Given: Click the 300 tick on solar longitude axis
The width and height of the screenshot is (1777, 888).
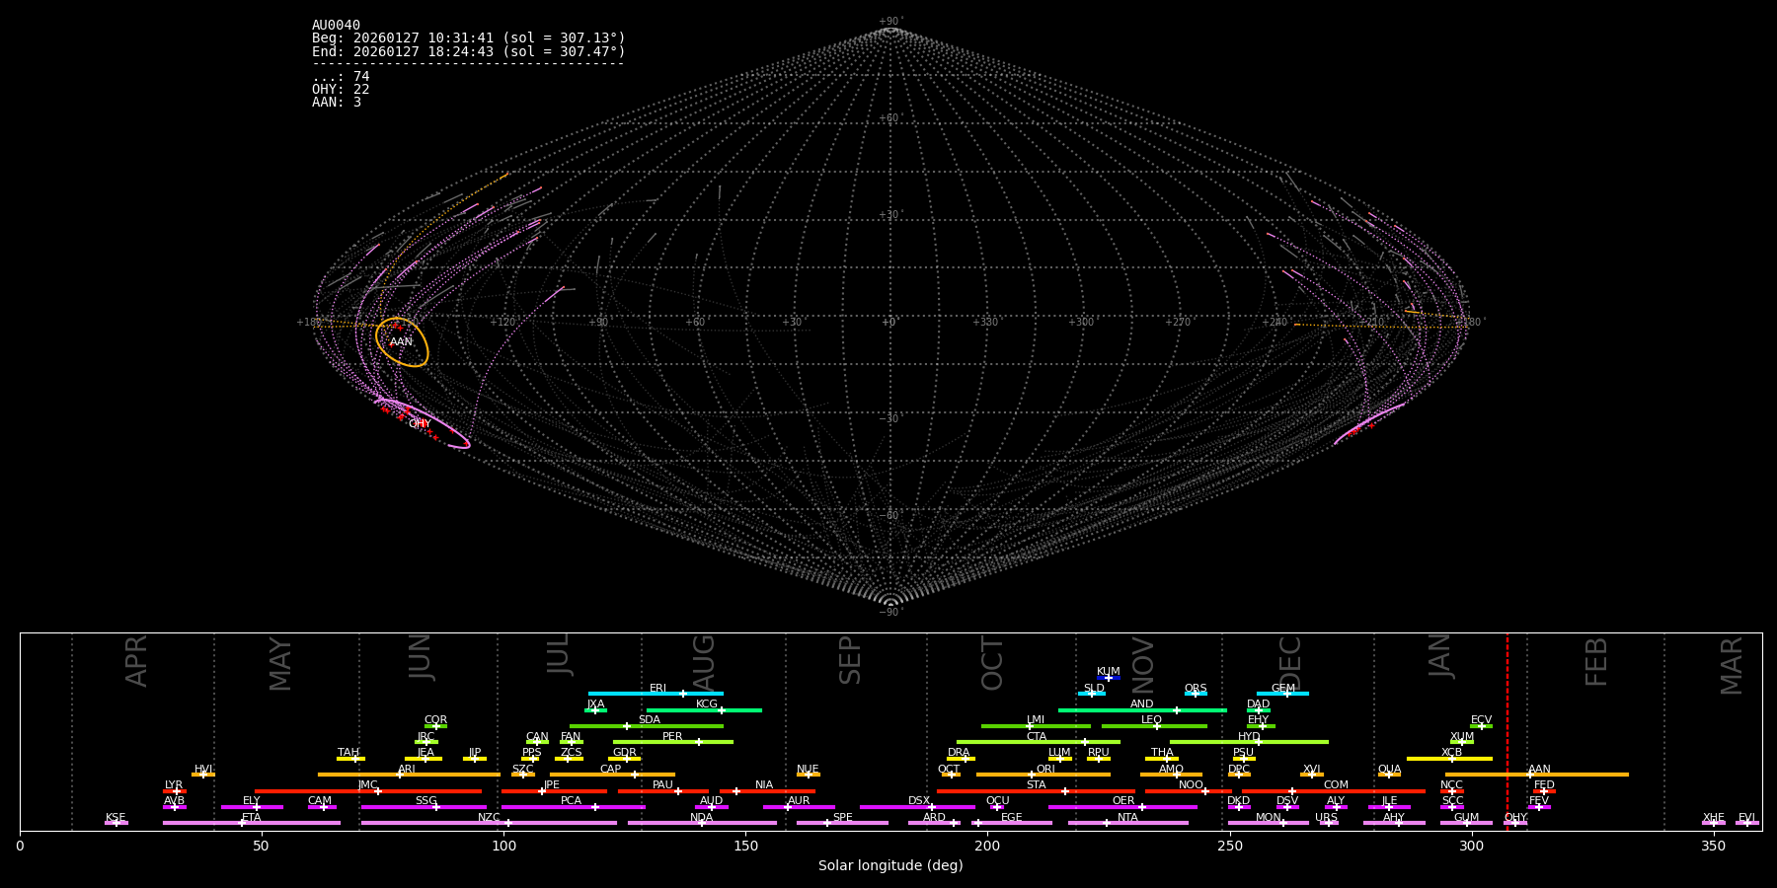Looking at the screenshot, I should coord(1472,847).
